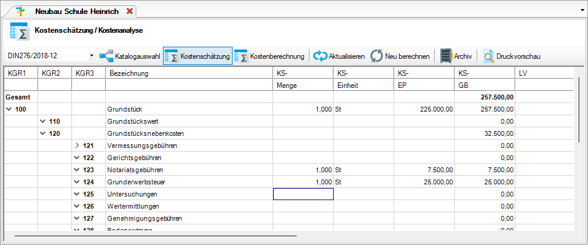Screen dimensions: 588x245
Task: Collapse cost group 120 Grundstücksnebenkosten
Action: pyautogui.click(x=43, y=133)
